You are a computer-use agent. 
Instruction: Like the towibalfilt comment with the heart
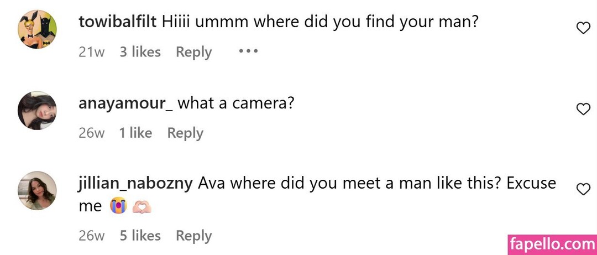(583, 28)
